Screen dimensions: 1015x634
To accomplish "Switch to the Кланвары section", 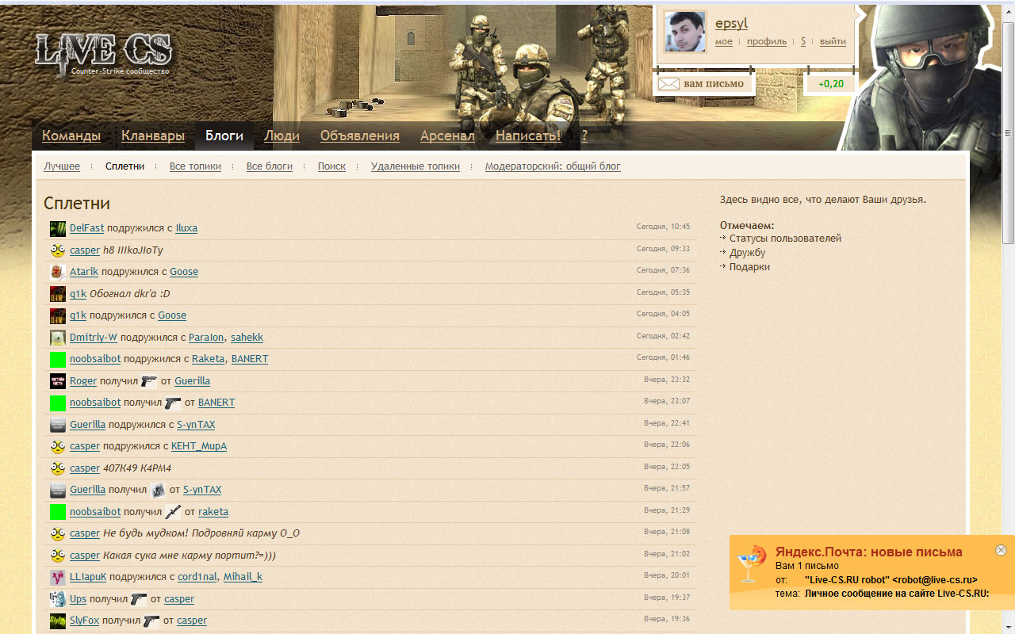I will [153, 136].
